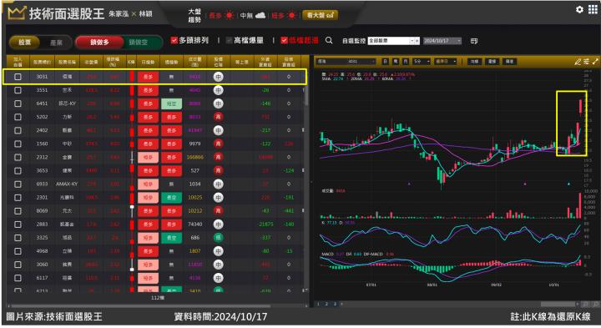Toggle the 高檔爆量 checkbox

[230, 40]
